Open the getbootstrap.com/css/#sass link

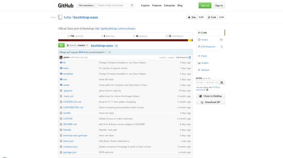[115, 29]
